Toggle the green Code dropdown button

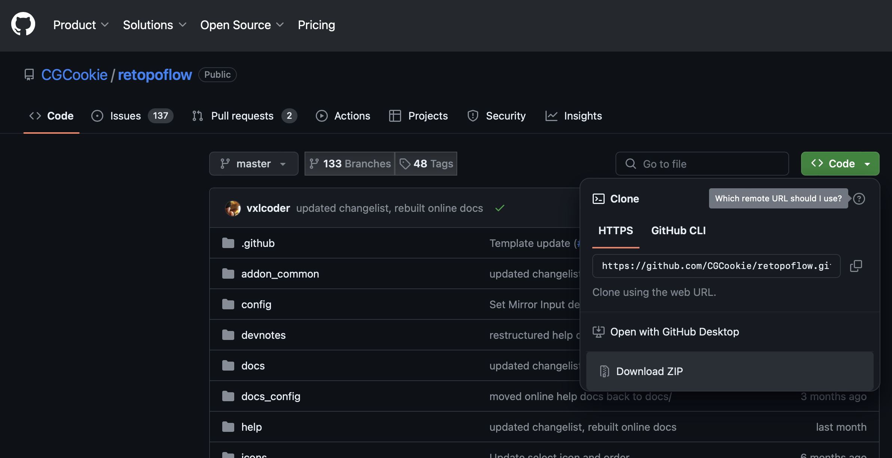pyautogui.click(x=840, y=164)
